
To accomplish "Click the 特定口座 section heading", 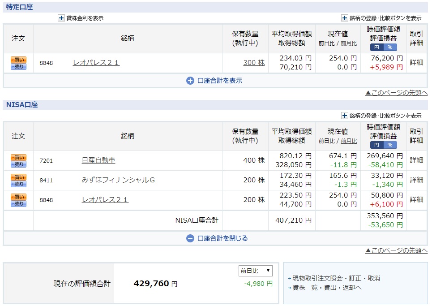I will click(20, 7).
